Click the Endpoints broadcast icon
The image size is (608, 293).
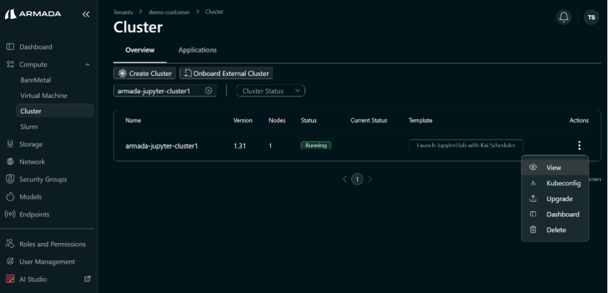click(x=10, y=214)
